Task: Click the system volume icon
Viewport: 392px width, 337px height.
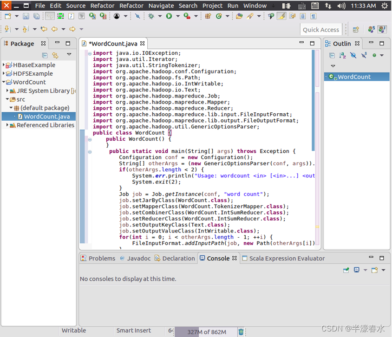Action: [x=341, y=6]
